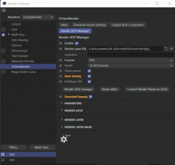Click the PSD preset active-state icon
Image resolution: width=175 pixels, height=165 pixels.
[3, 154]
